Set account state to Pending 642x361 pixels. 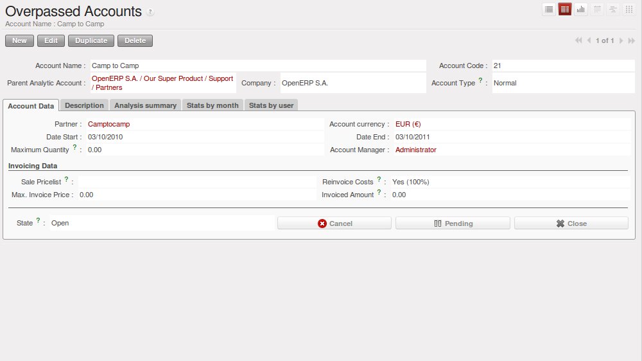tap(453, 224)
